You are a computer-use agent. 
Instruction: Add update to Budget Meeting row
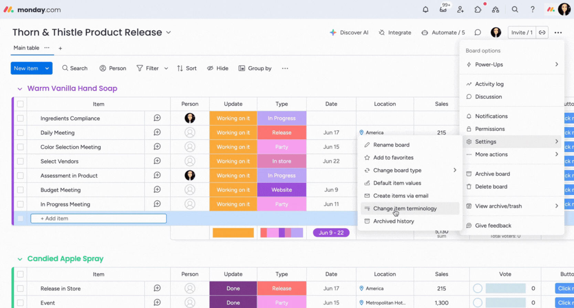[x=157, y=189]
